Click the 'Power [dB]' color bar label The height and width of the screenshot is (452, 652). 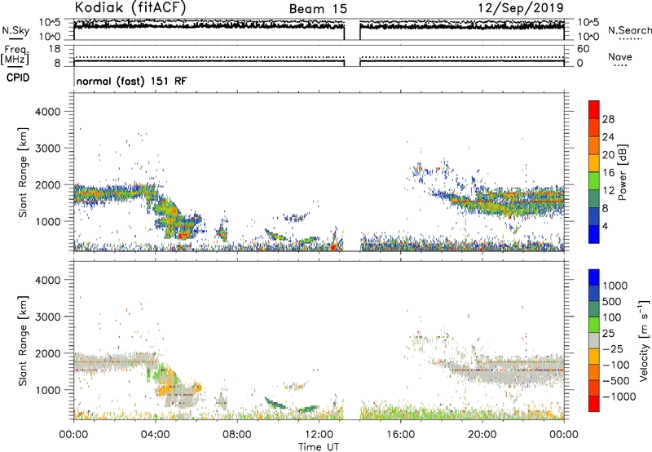pyautogui.click(x=622, y=172)
